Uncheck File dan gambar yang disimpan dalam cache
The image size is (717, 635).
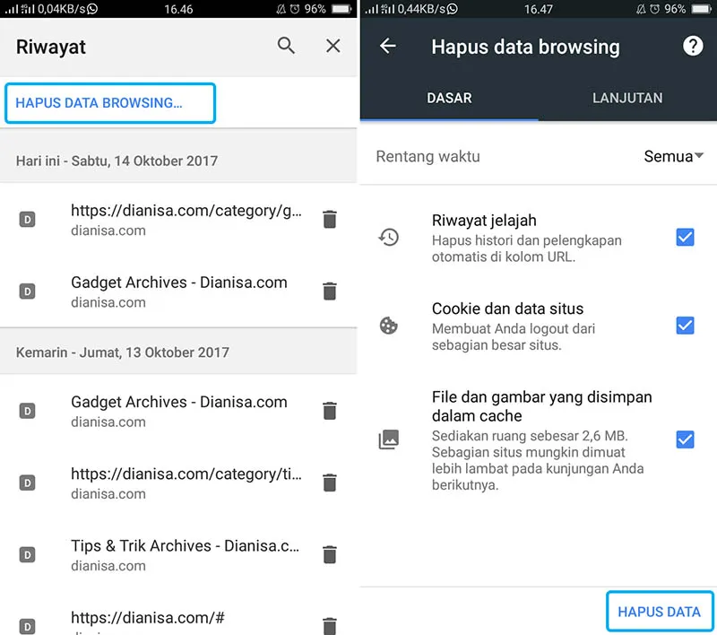click(x=685, y=439)
